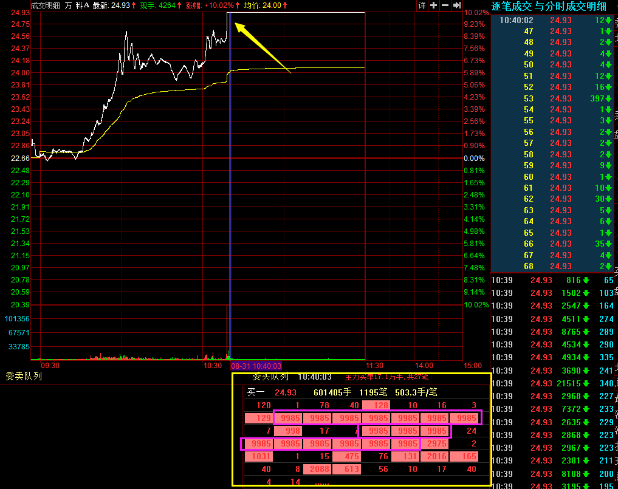Click the red up arrow after 最新 24.93

[135, 5]
